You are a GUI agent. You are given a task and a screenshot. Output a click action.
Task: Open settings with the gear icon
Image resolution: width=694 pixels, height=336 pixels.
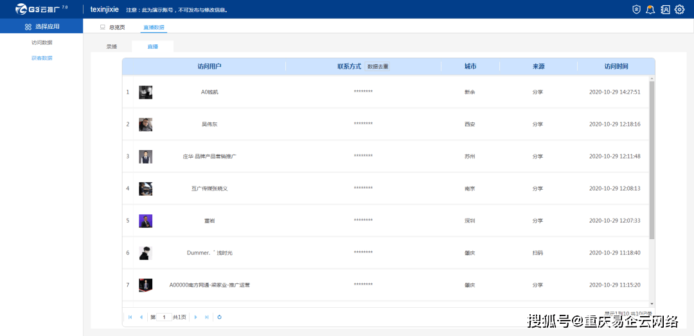(x=679, y=10)
